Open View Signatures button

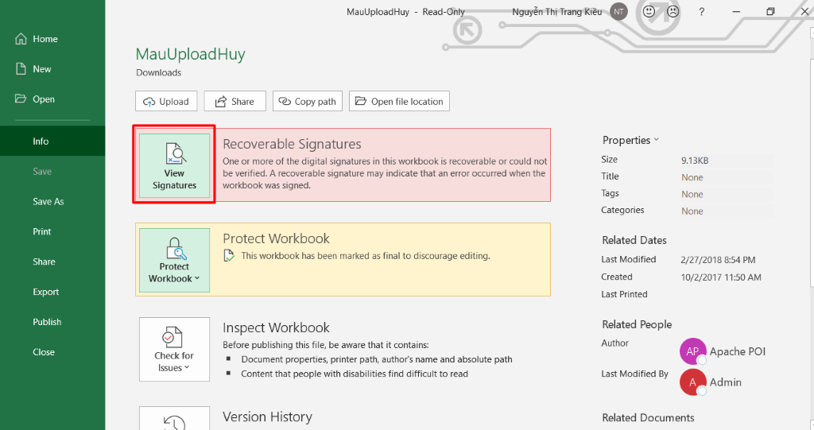coord(174,165)
